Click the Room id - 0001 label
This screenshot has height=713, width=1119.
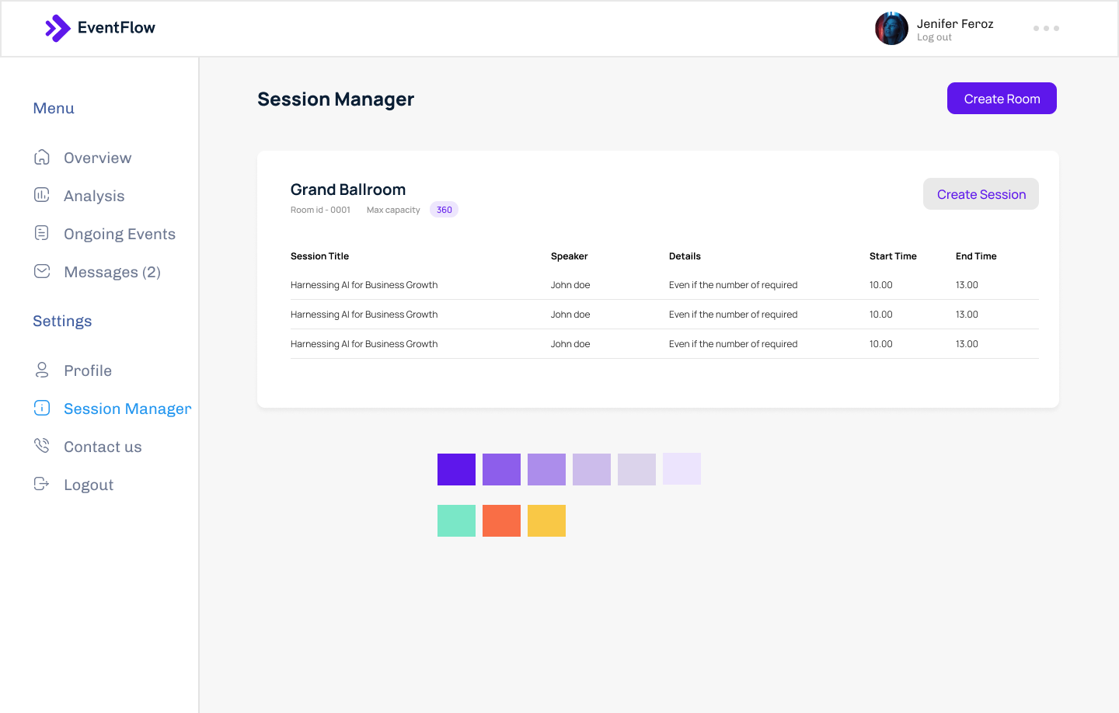tap(320, 210)
